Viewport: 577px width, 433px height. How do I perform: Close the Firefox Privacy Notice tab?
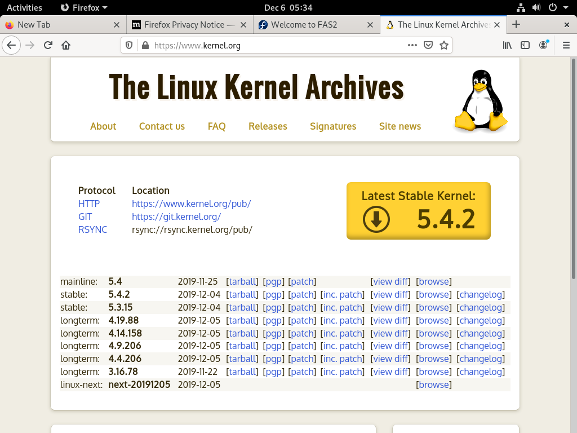pos(243,25)
